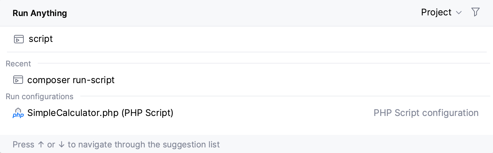This screenshot has height=153, width=493.
Task: Click the "Run Anything" popup title
Action: [40, 13]
